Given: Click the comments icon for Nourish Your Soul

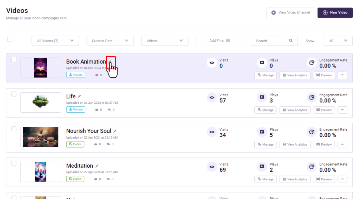Looking at the screenshot, I should (x=108, y=144).
